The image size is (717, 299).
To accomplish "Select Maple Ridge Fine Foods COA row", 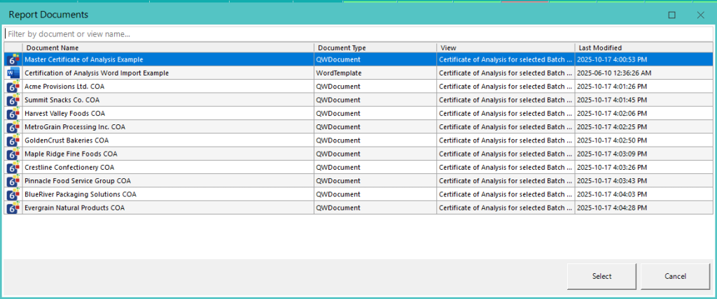I will (71, 154).
